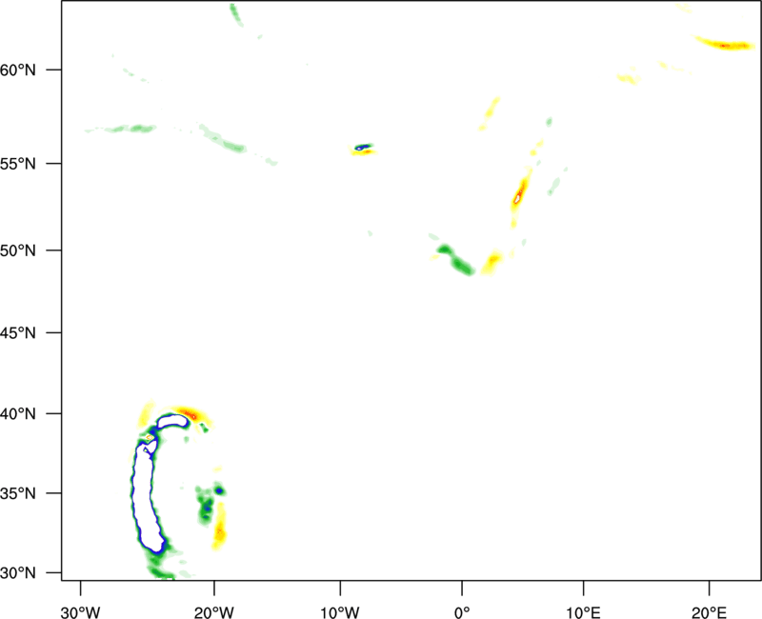Click the 0° longitude label
The width and height of the screenshot is (762, 619).
coord(462,612)
